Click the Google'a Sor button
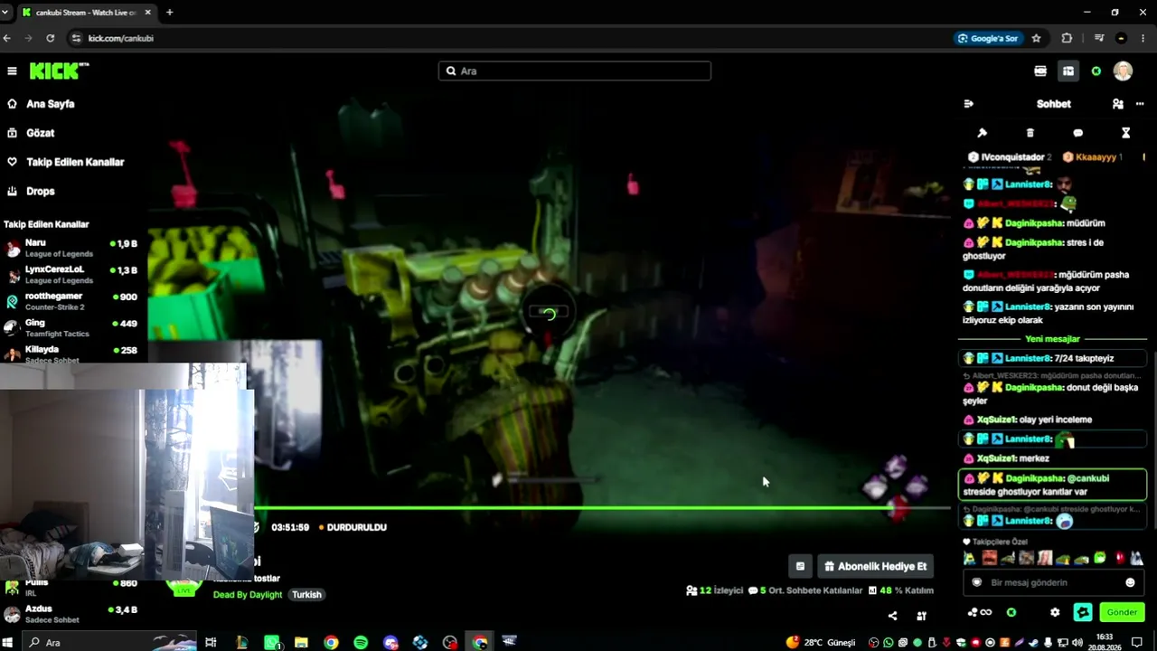The width and height of the screenshot is (1157, 651). [988, 38]
